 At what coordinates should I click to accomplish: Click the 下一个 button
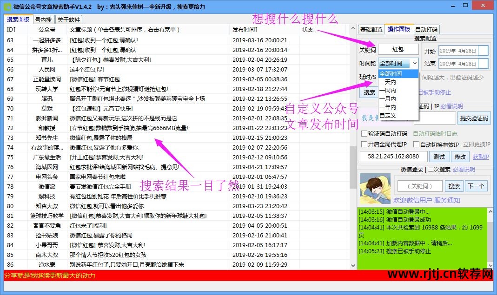coord(476,186)
